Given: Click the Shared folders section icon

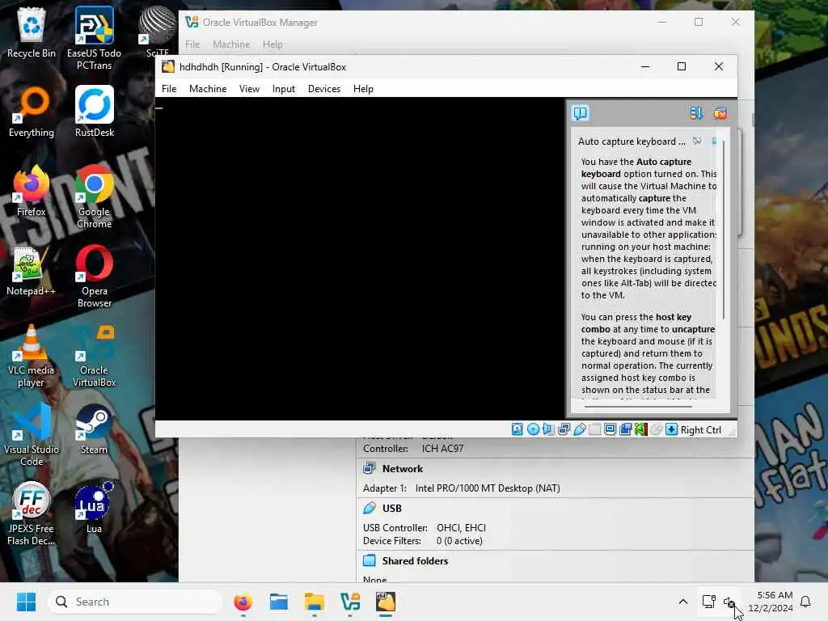Looking at the screenshot, I should [369, 560].
